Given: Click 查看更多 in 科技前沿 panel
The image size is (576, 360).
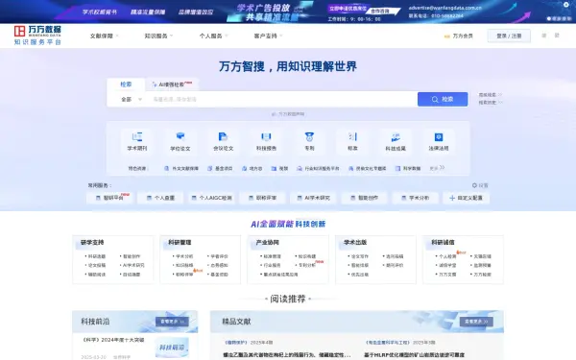Looking at the screenshot, I should point(172,322).
